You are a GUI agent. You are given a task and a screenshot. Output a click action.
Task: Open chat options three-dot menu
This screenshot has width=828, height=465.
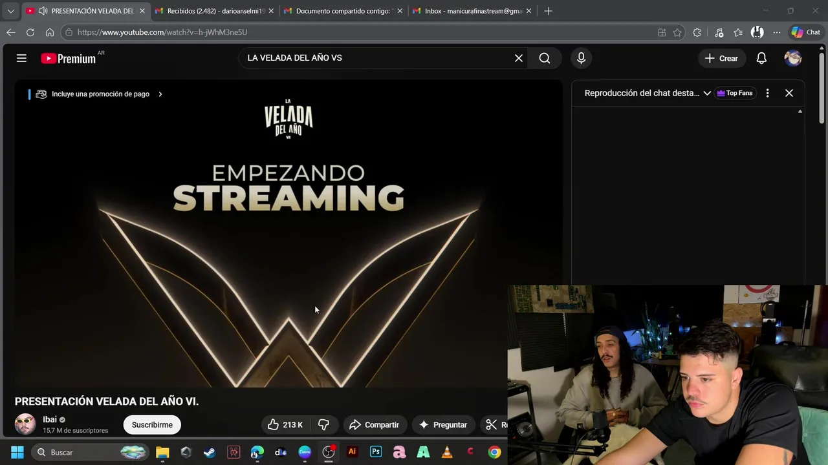click(x=767, y=93)
